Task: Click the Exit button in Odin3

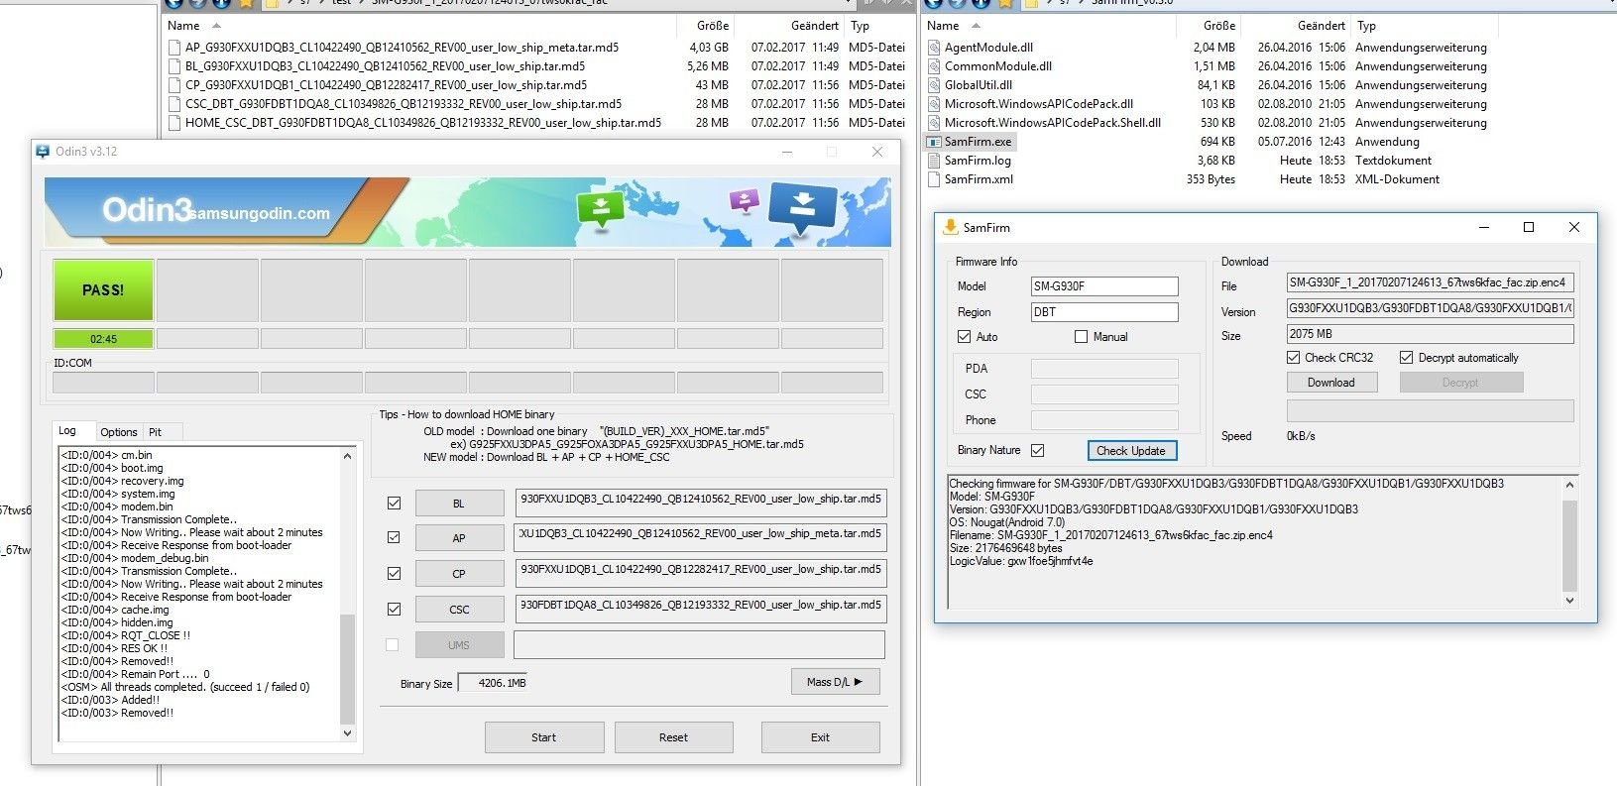Action: point(820,737)
